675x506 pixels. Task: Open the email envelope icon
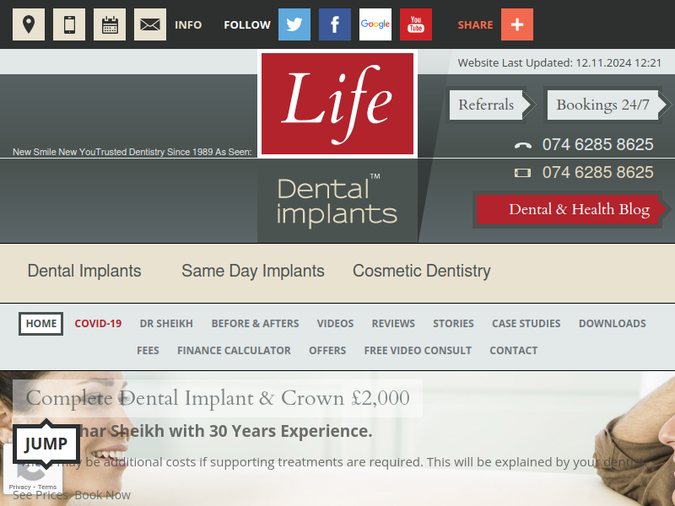(150, 24)
